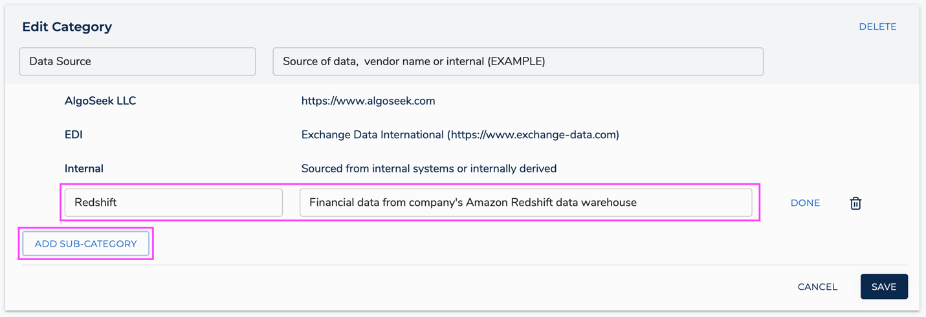Cancel editing the category

tap(817, 287)
